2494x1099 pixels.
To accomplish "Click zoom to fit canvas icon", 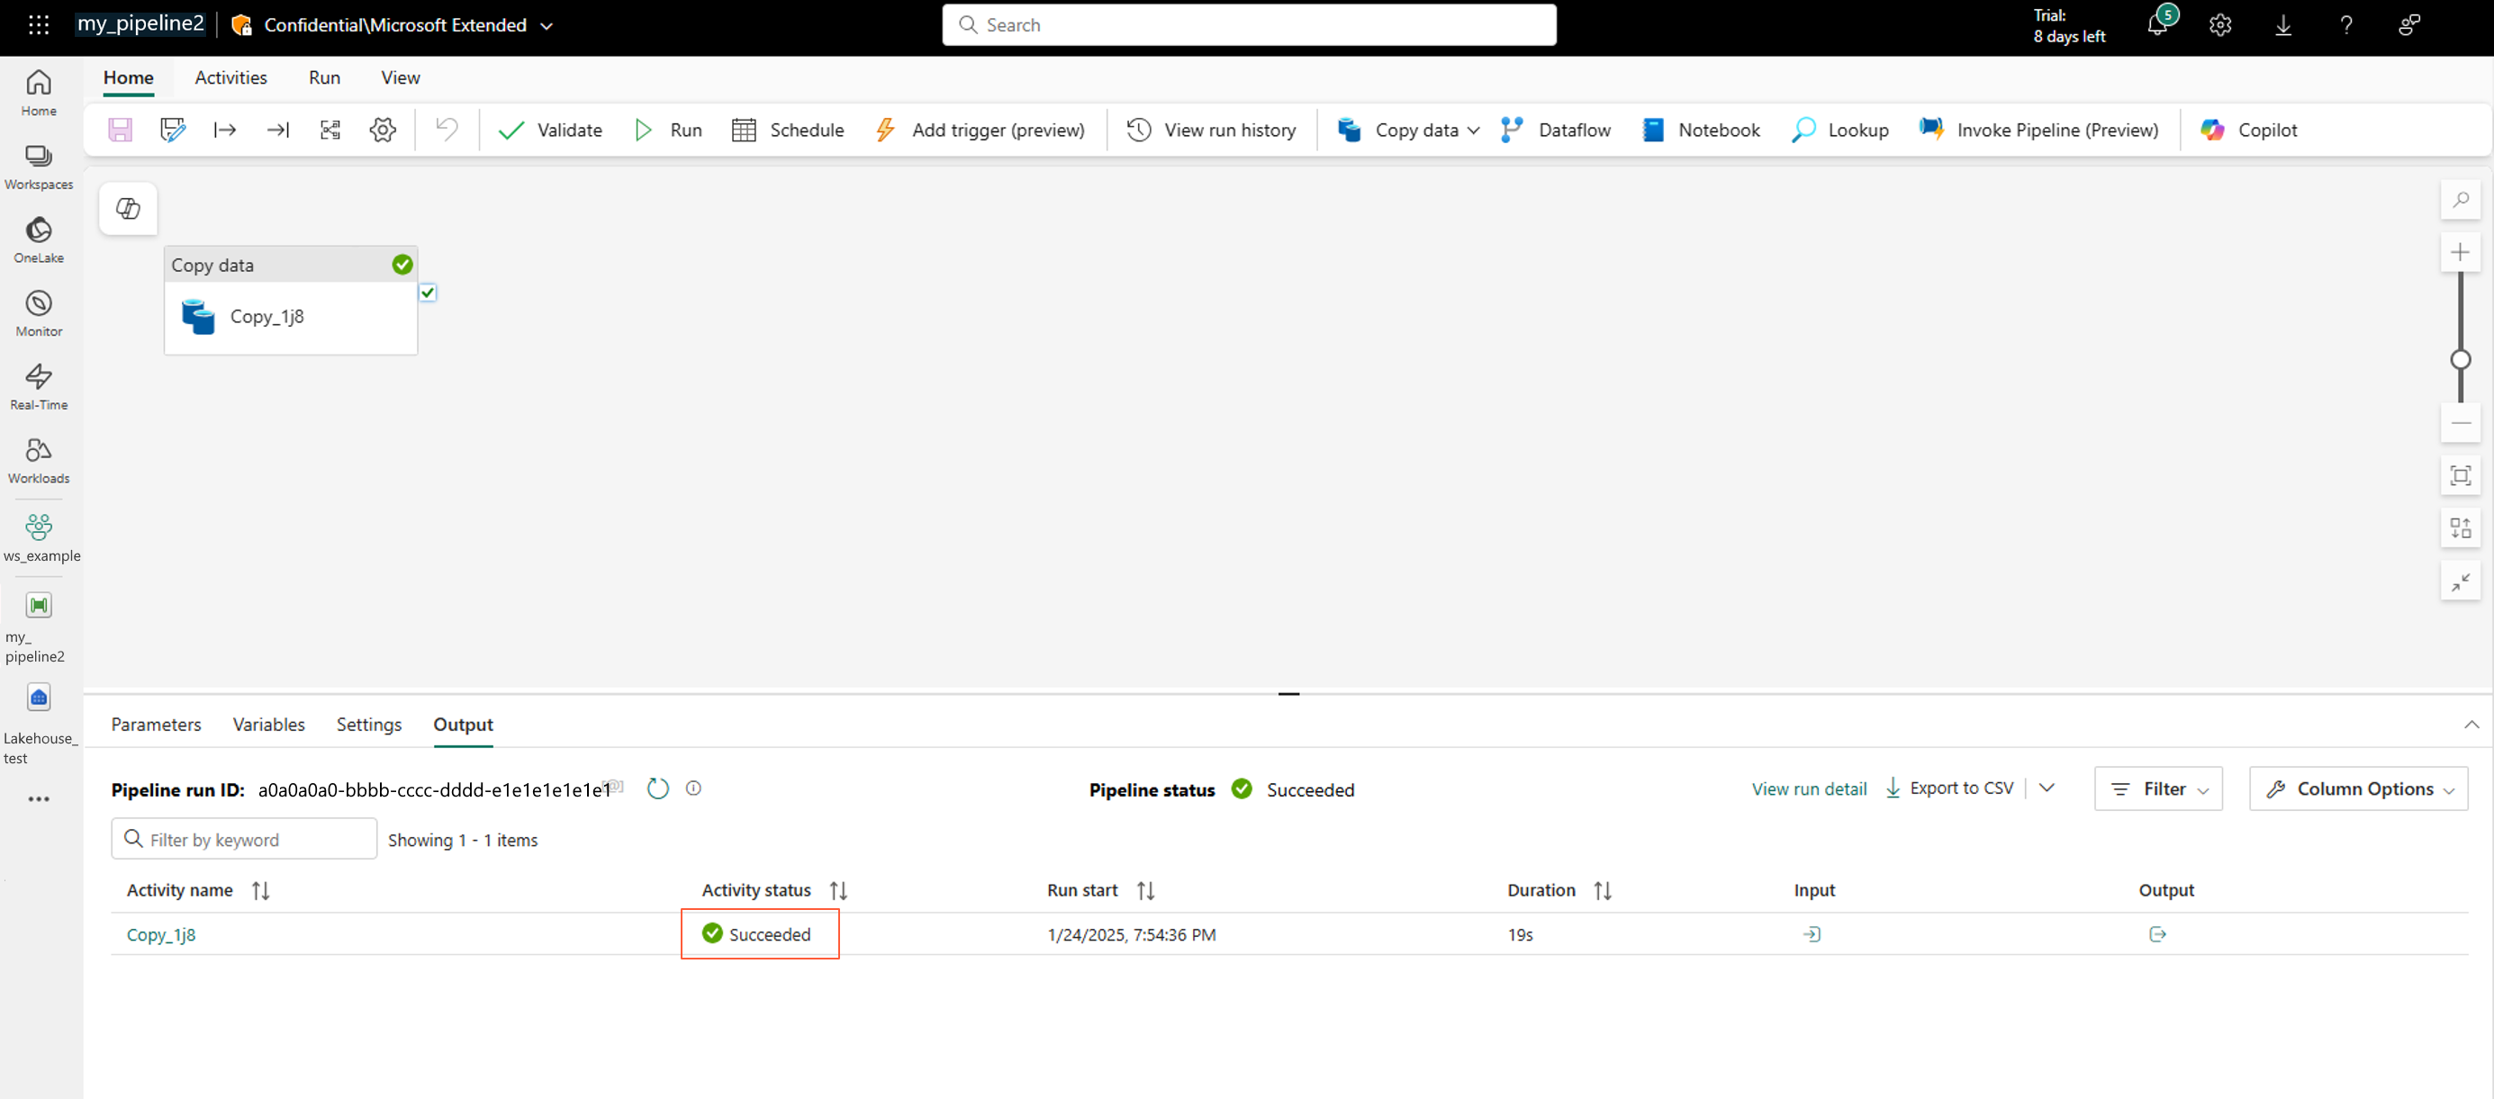I will tap(2460, 475).
